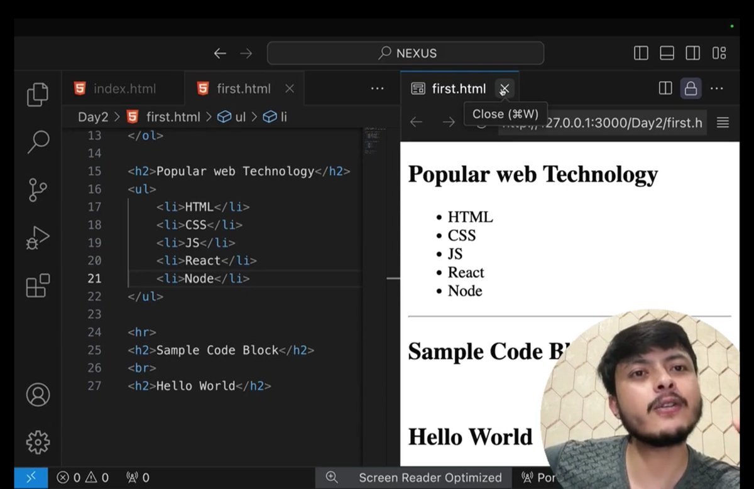Toggle secondary side bar layout icon
This screenshot has height=489, width=754.
pos(693,53)
